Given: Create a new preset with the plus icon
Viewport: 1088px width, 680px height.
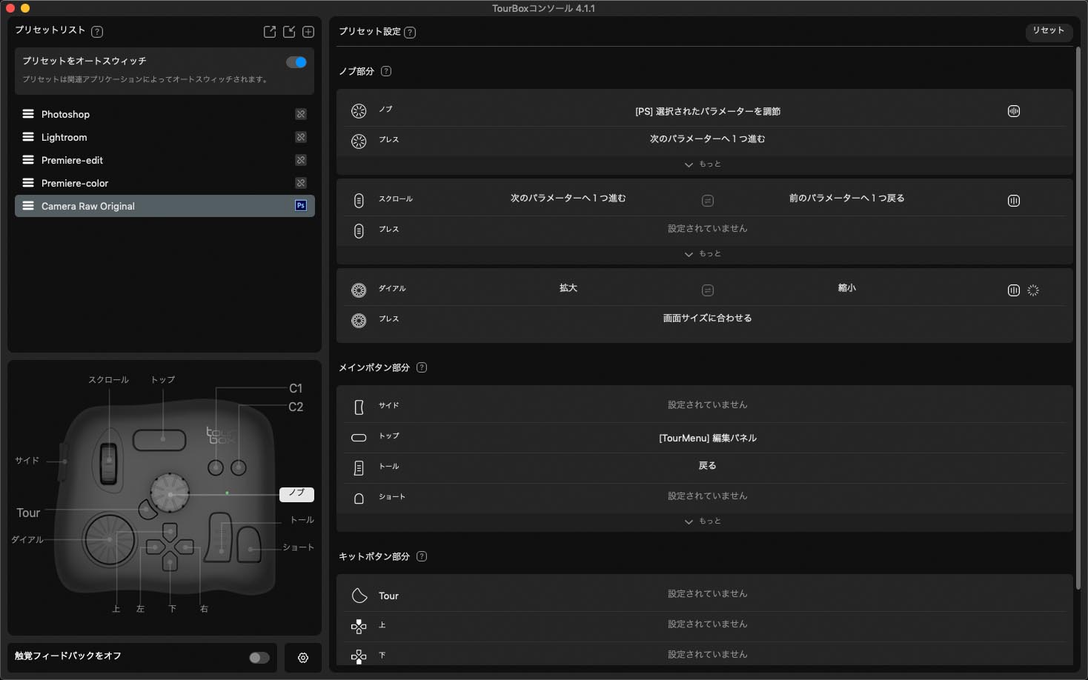Looking at the screenshot, I should point(308,32).
